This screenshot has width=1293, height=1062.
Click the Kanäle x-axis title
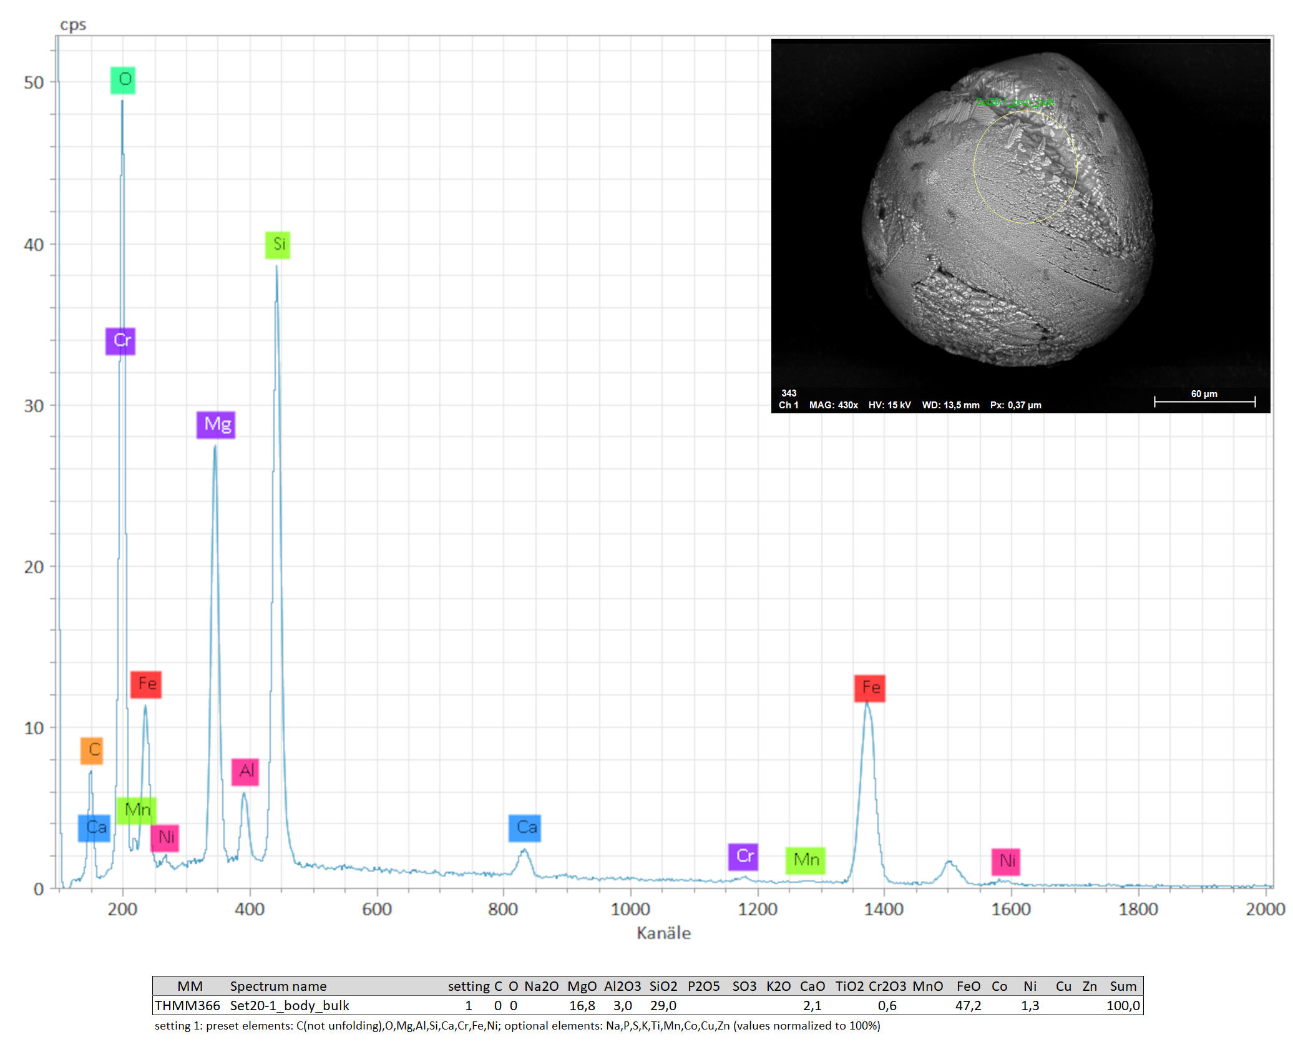click(x=663, y=933)
